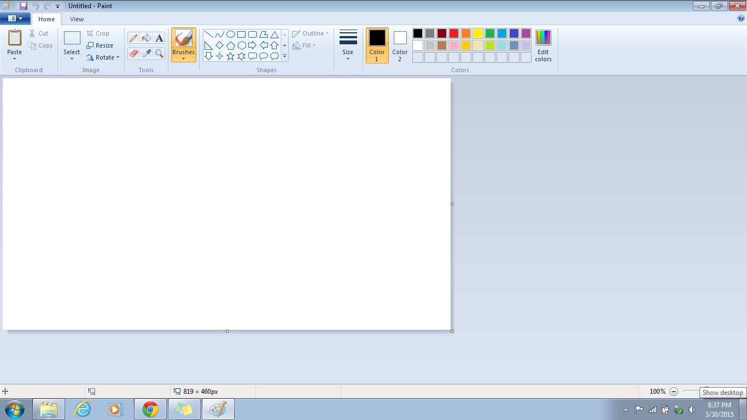Screen dimensions: 747x420
Task: Click the Cut button
Action: click(39, 33)
